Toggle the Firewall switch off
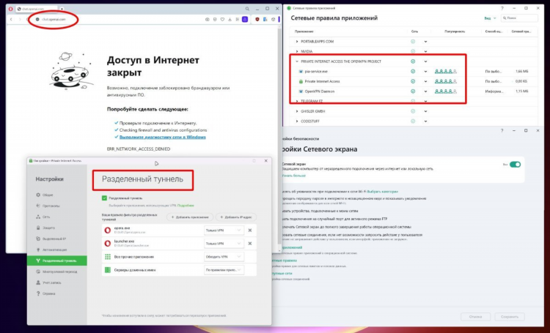550x333 pixels. [515, 164]
